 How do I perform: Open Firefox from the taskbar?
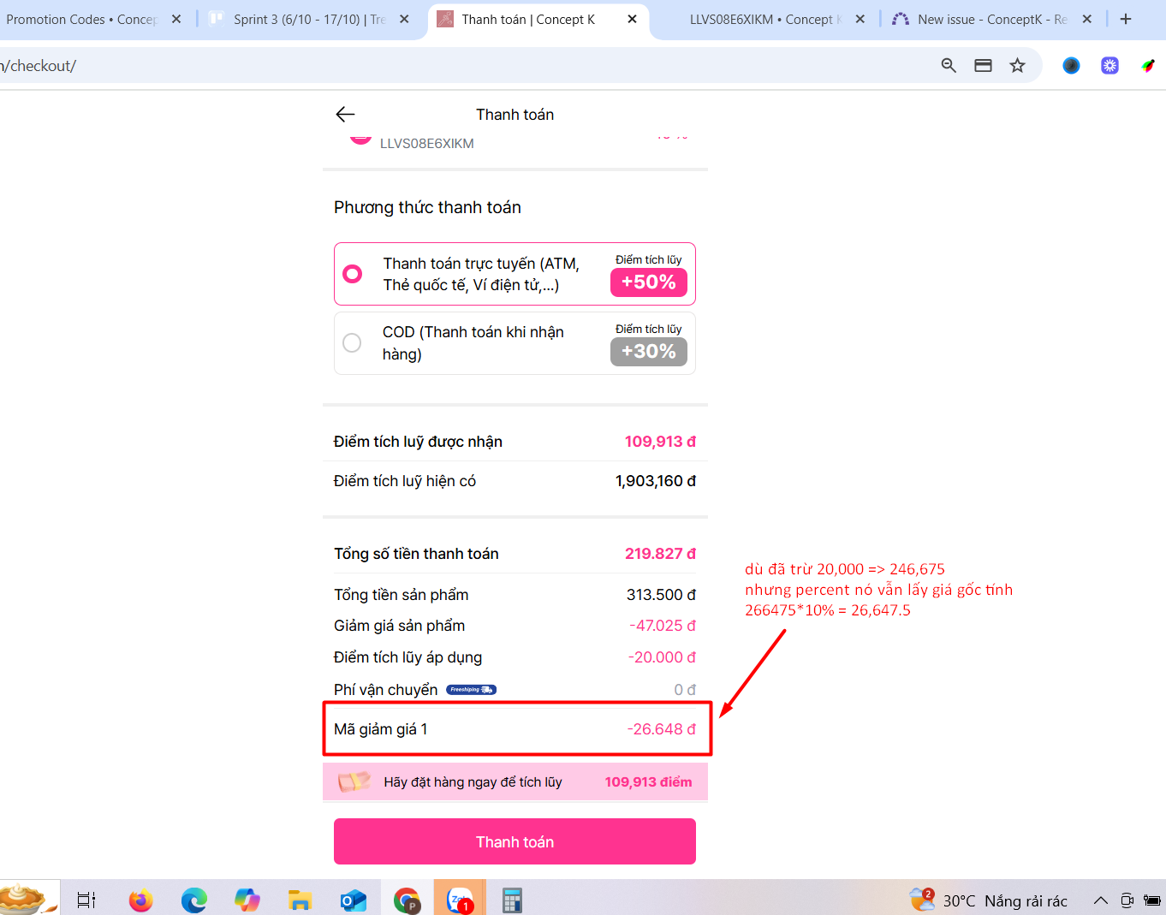140,900
